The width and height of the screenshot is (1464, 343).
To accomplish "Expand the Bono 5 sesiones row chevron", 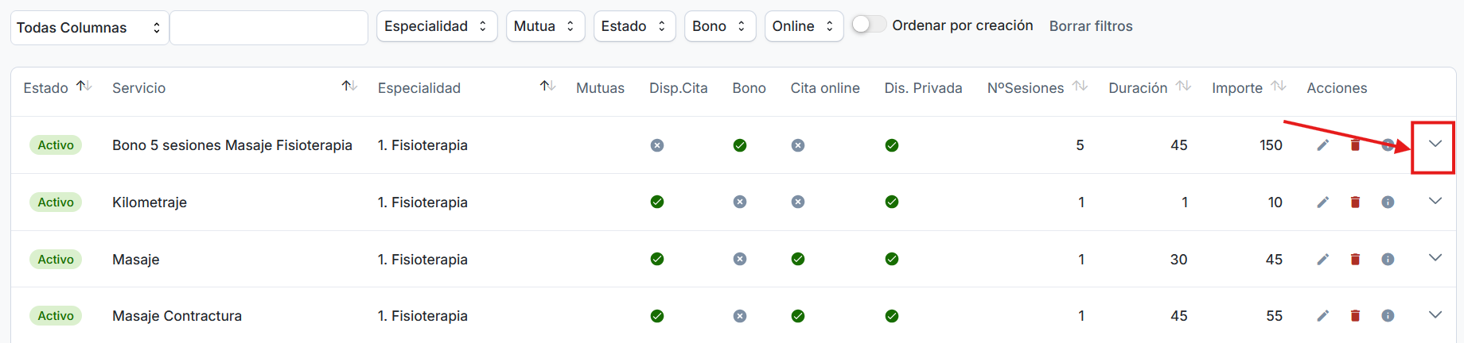I will pos(1435,145).
